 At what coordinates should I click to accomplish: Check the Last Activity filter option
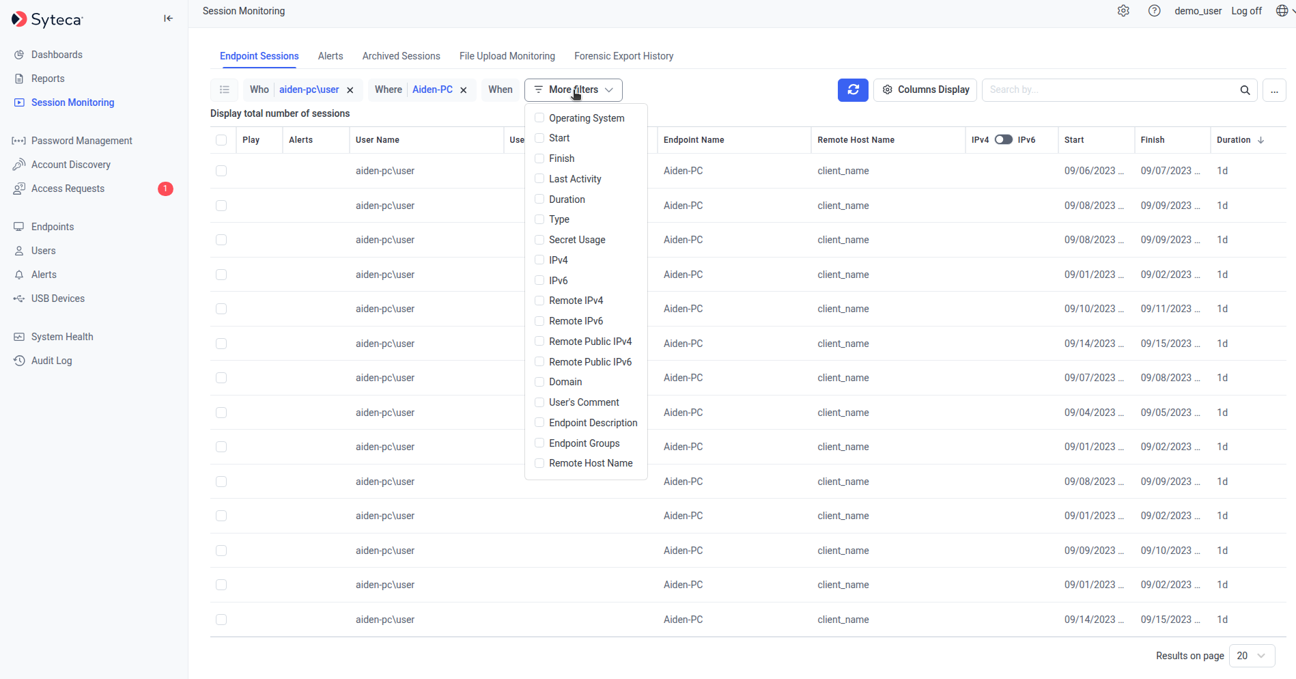click(539, 178)
